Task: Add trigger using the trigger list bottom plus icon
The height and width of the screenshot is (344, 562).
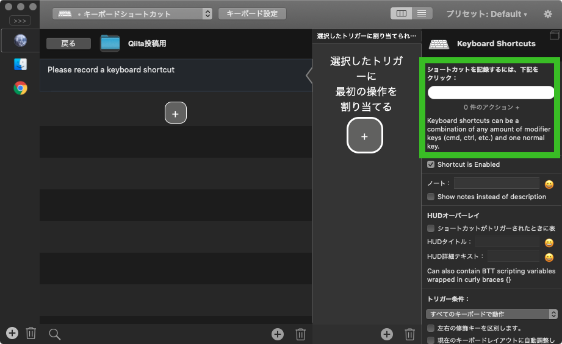Action: (x=278, y=334)
